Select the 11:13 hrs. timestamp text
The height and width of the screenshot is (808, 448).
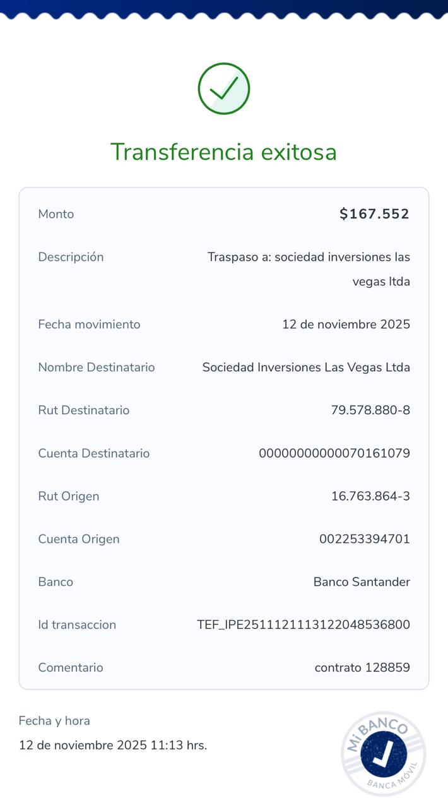(179, 745)
